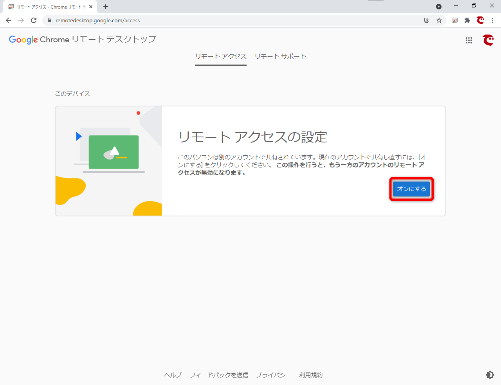This screenshot has height=385, width=501.
Task: Click the オンにする button
Action: [x=411, y=189]
